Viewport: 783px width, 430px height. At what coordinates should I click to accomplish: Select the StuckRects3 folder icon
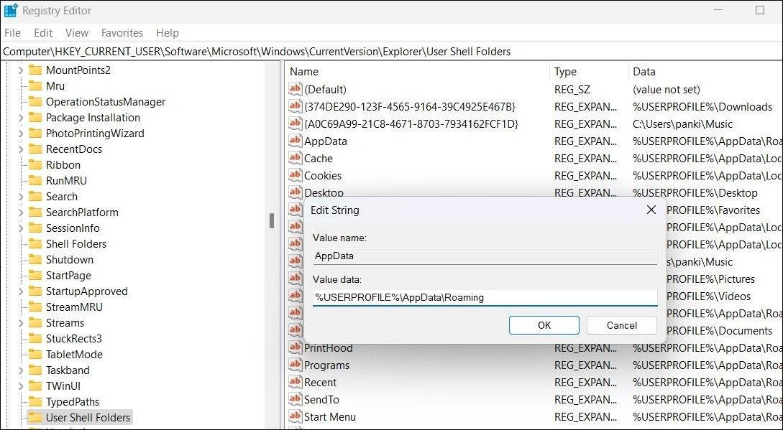tap(35, 339)
